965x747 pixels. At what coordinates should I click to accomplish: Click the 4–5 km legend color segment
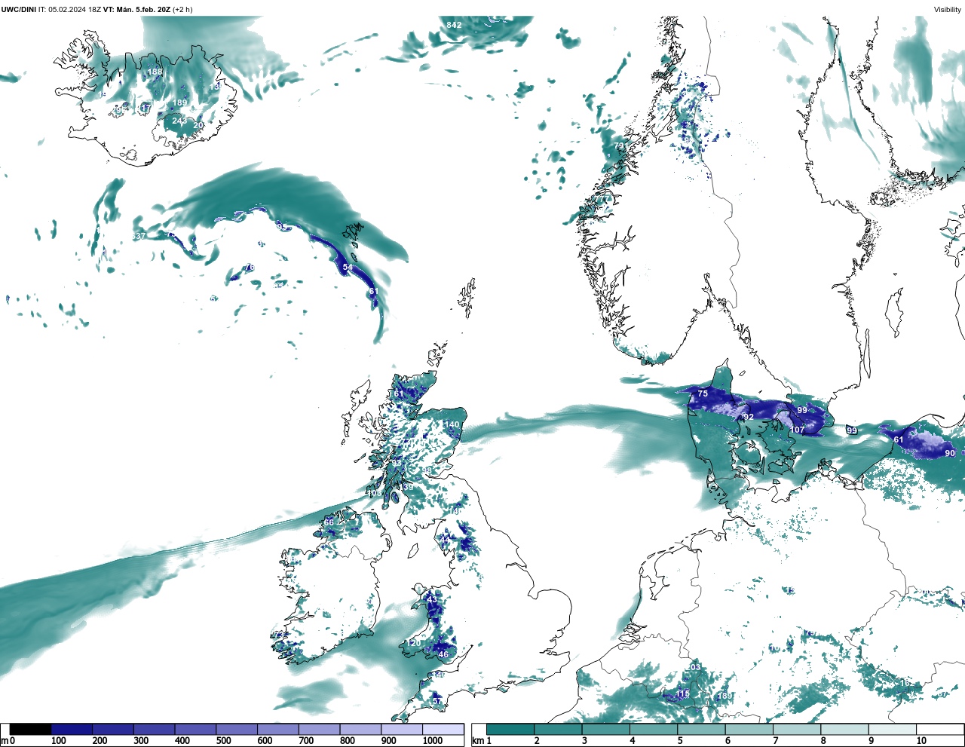click(654, 729)
